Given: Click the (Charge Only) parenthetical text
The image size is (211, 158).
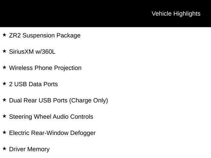Looking at the screenshot, I should point(88,100).
